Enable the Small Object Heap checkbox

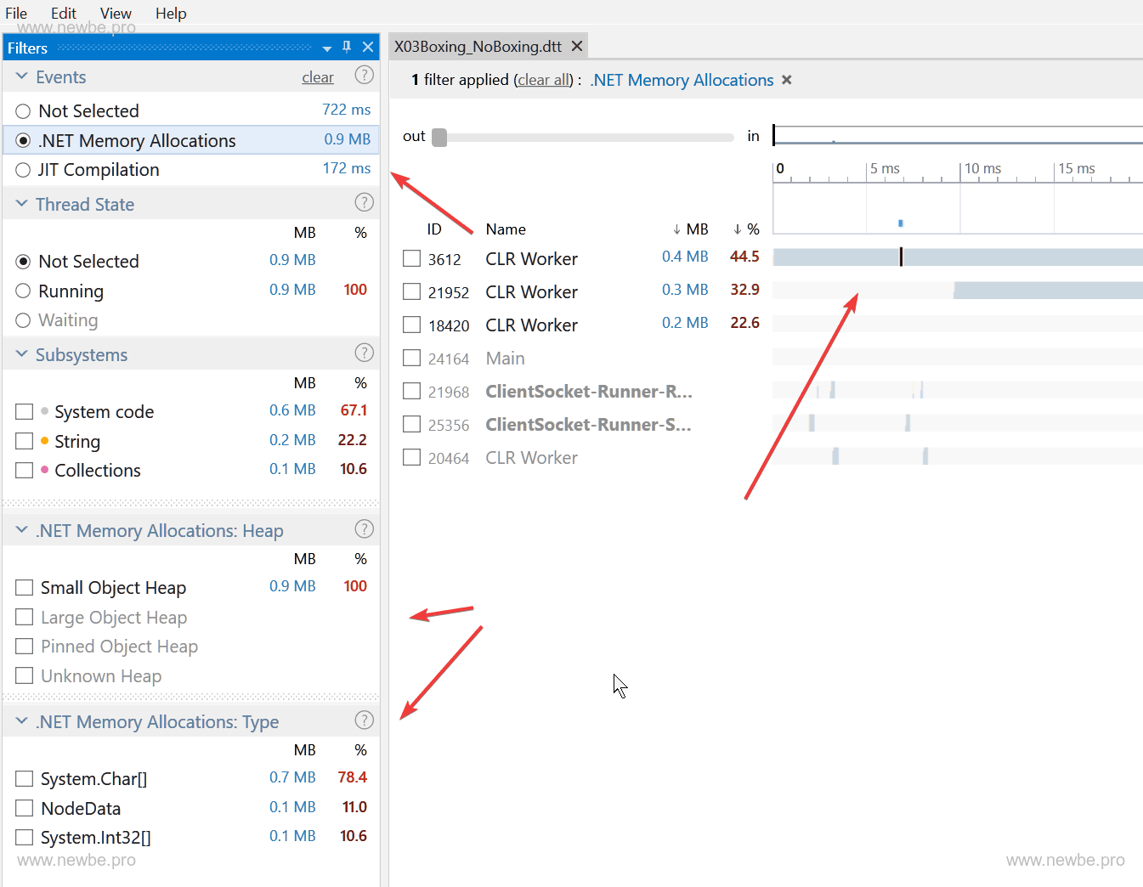click(x=25, y=588)
